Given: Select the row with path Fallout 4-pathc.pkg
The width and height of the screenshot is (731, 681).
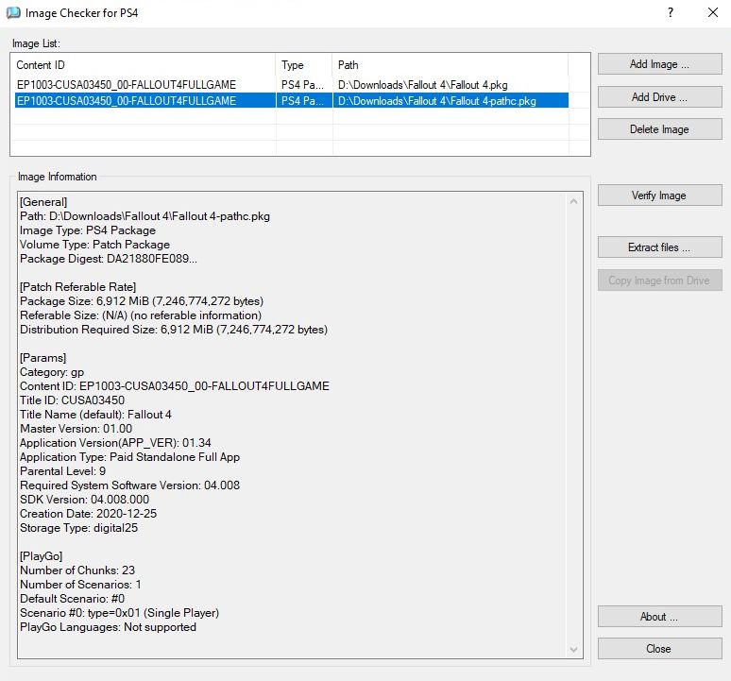Looking at the screenshot, I should pyautogui.click(x=292, y=101).
